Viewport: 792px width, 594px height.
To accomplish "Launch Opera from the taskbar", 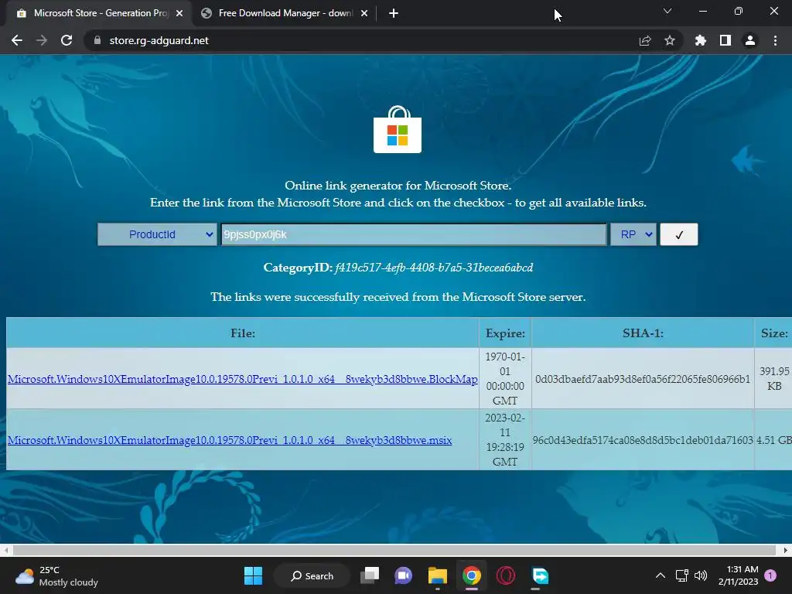I will point(506,575).
